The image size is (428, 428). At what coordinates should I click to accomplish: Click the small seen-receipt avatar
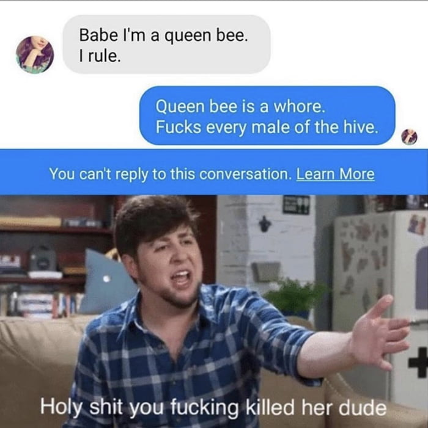tap(409, 136)
